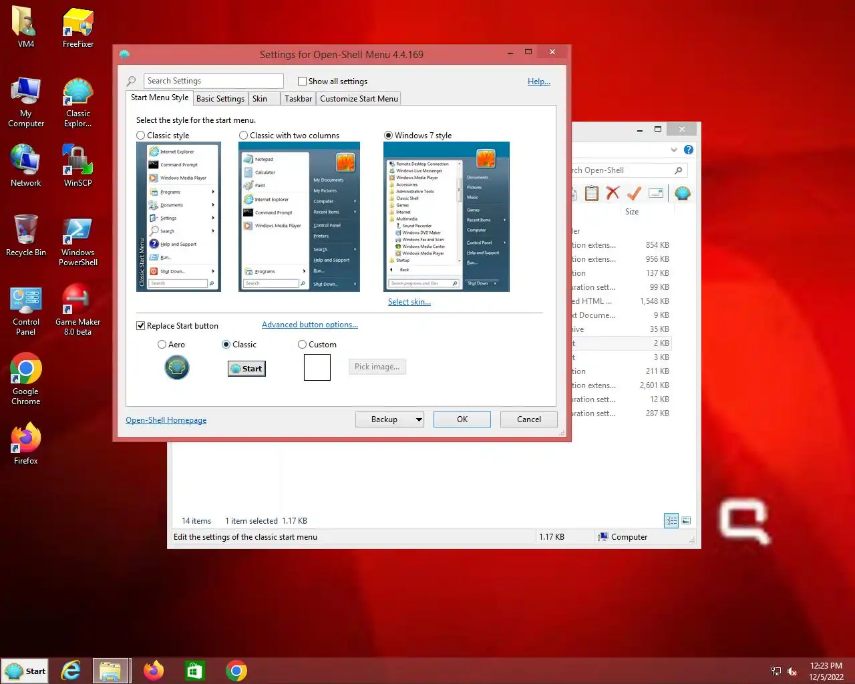
Task: Open Internet Explorer from the taskbar
Action: (71, 671)
